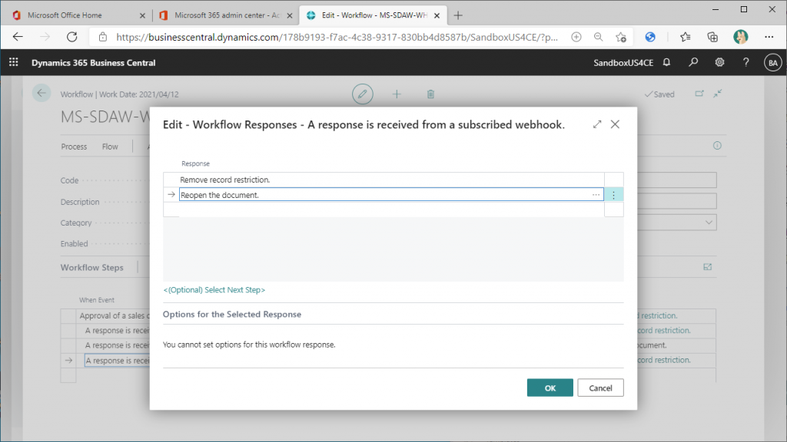Click the OK button

pos(550,388)
